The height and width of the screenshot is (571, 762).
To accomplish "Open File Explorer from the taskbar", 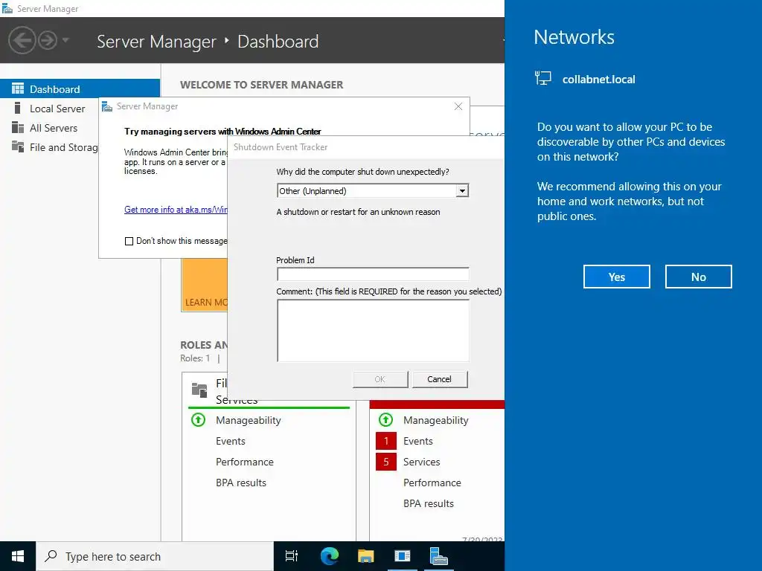I will pyautogui.click(x=365, y=556).
